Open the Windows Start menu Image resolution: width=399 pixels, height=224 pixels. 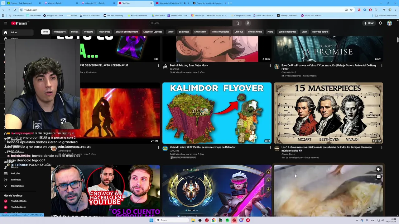(x=151, y=220)
